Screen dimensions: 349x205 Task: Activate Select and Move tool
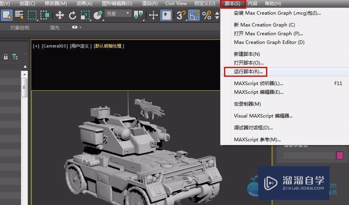59,15
